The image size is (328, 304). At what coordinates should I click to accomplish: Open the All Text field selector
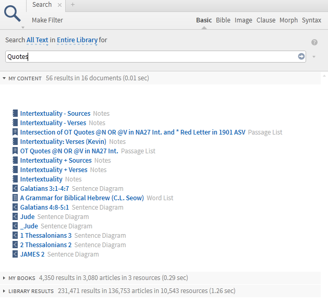(x=37, y=40)
